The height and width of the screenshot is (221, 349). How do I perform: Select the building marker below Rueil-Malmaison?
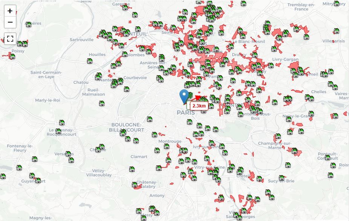102,103
